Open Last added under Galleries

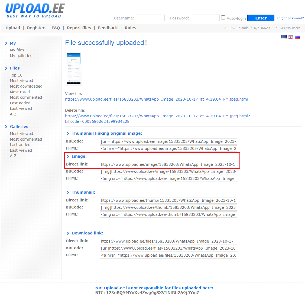click(x=20, y=145)
